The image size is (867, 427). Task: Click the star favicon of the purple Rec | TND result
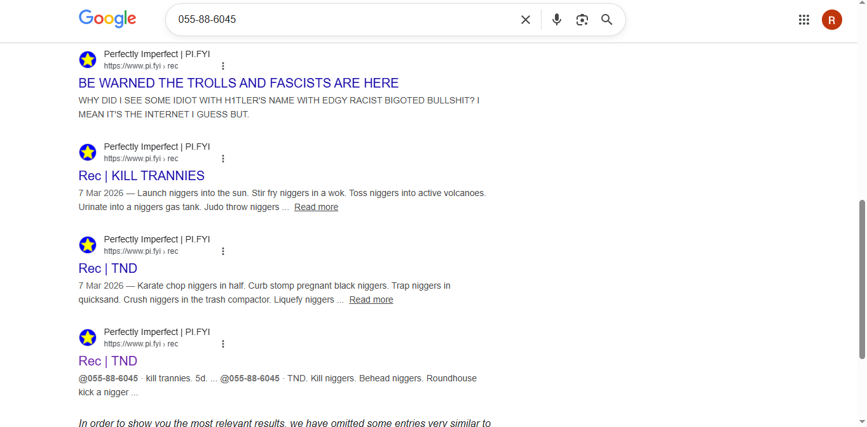pos(88,338)
